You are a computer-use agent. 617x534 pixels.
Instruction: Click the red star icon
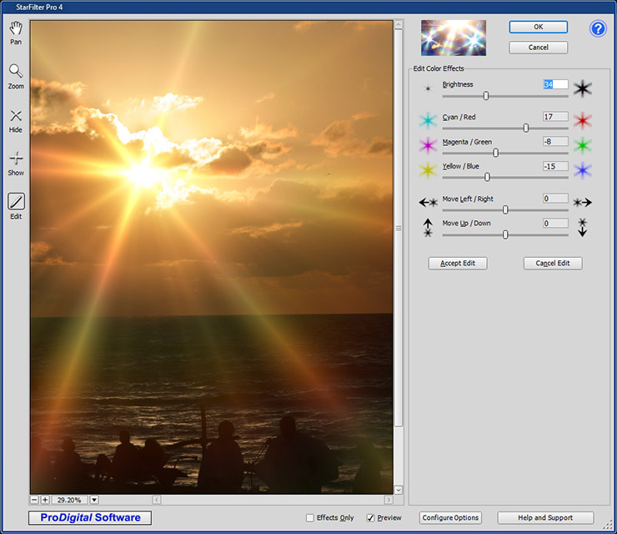pyautogui.click(x=582, y=120)
